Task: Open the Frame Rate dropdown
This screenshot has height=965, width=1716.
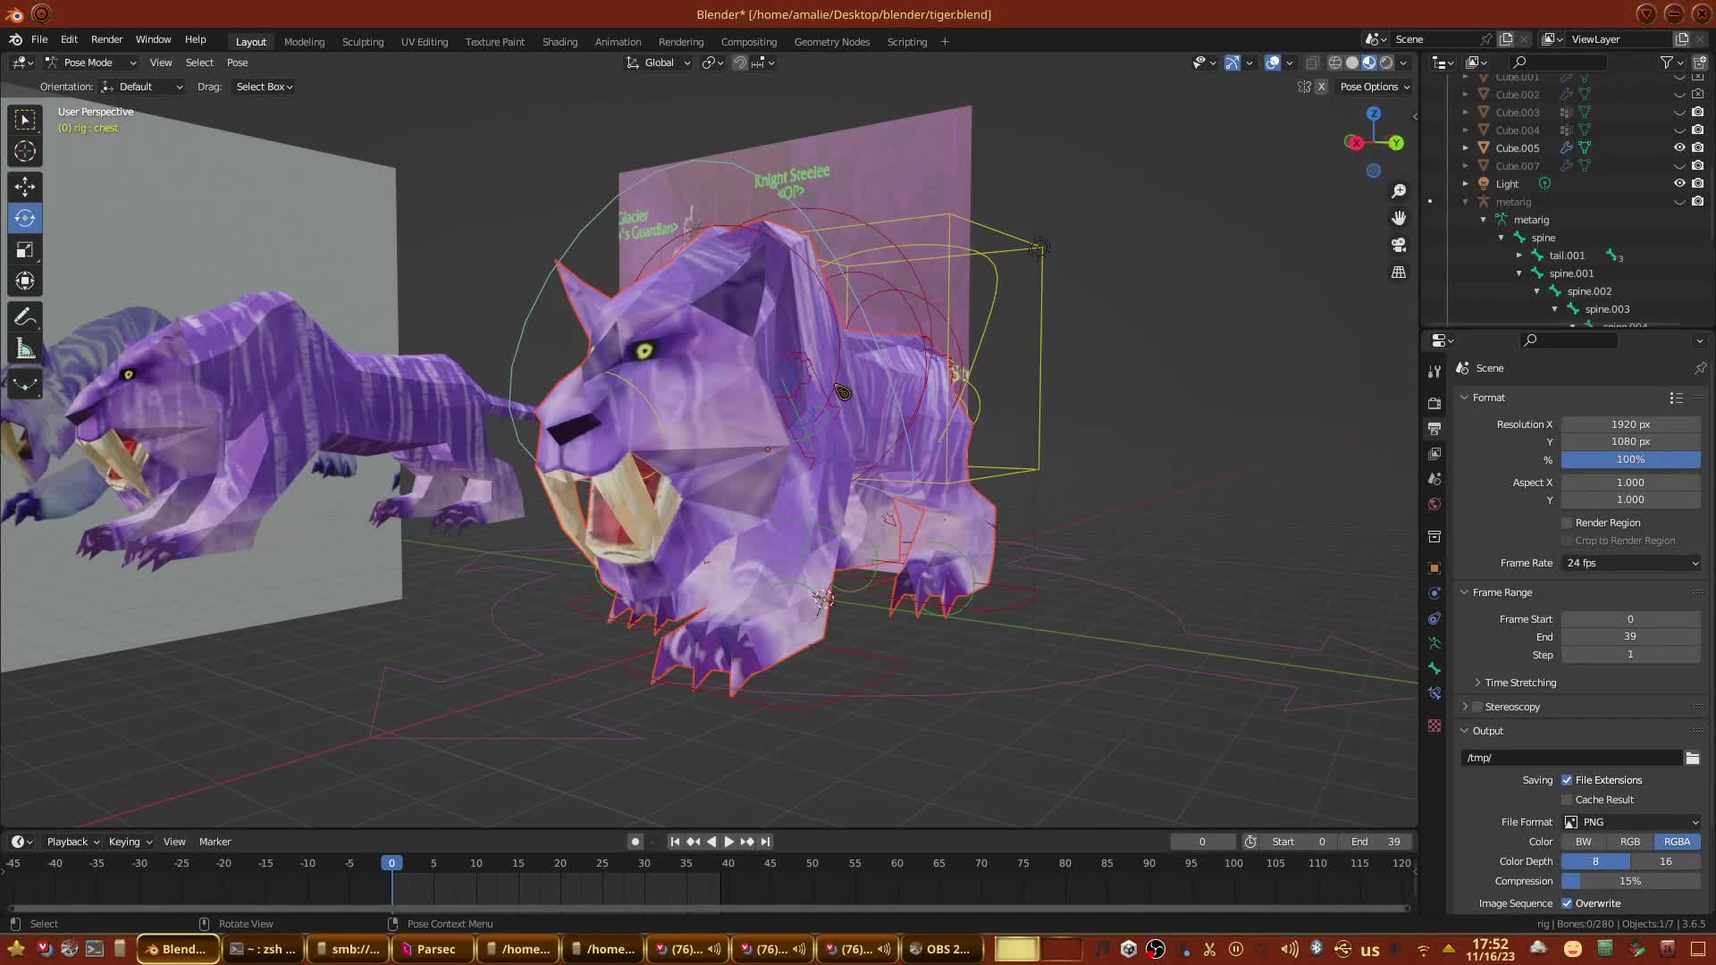Action: (1630, 563)
